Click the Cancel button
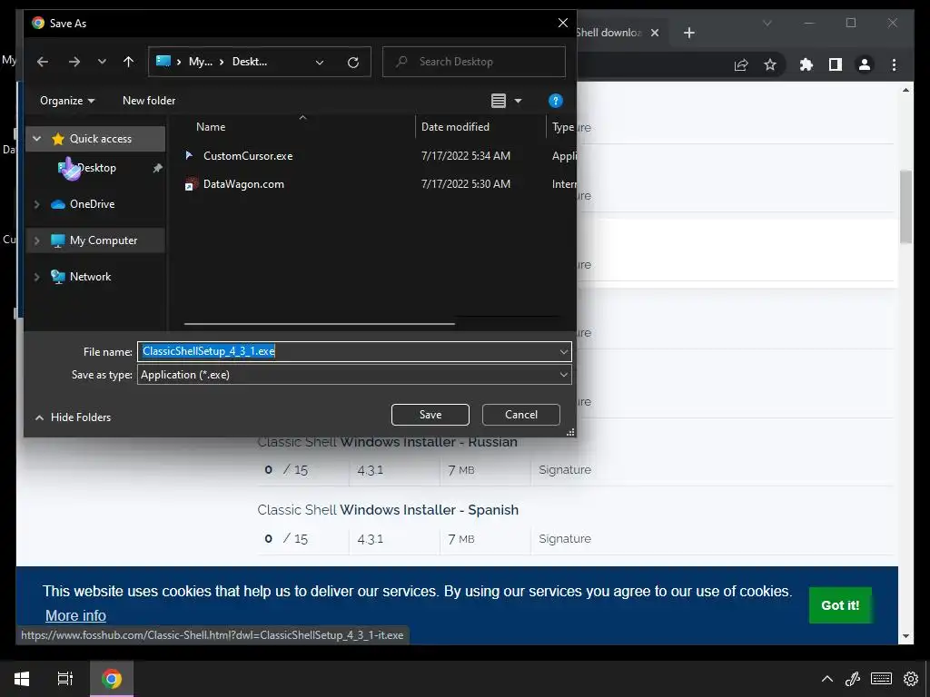Image resolution: width=930 pixels, height=697 pixels. click(520, 415)
